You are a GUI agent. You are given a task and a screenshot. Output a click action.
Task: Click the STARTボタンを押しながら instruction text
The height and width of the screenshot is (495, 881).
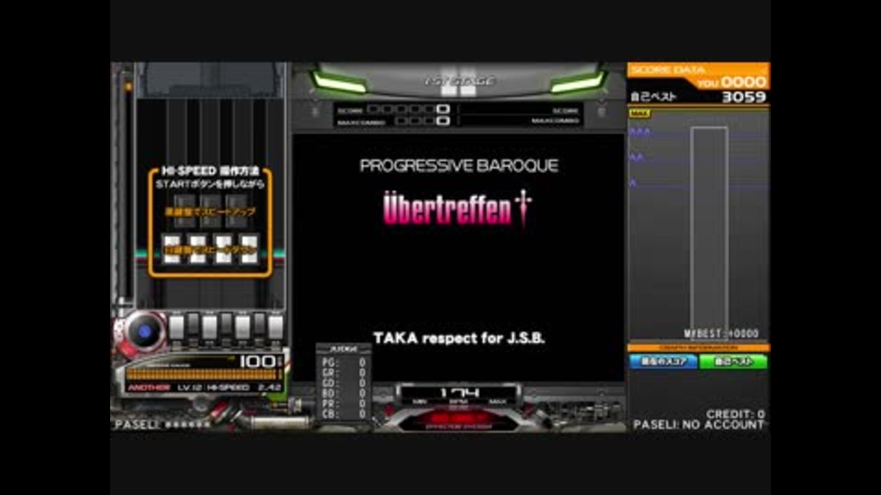click(210, 184)
